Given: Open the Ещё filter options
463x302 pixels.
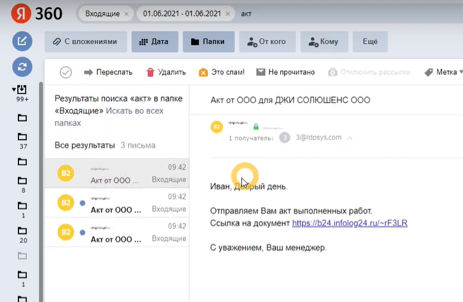Looking at the screenshot, I should (370, 41).
